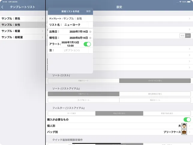
Task: Select the すべて表示 filter
Action: (x=72, y=113)
